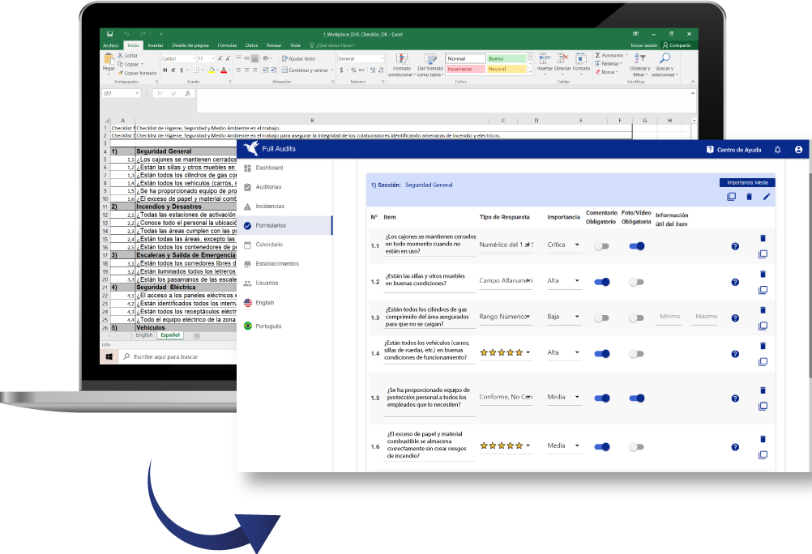
Task: Turn off Comentario Obligatorio for item 1.2
Action: click(x=602, y=282)
